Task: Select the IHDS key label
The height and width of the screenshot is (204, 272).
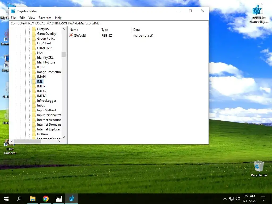Action: pos(41,67)
